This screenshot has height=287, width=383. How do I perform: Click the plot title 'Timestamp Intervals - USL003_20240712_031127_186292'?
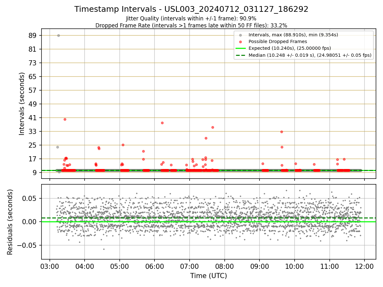coord(191,9)
